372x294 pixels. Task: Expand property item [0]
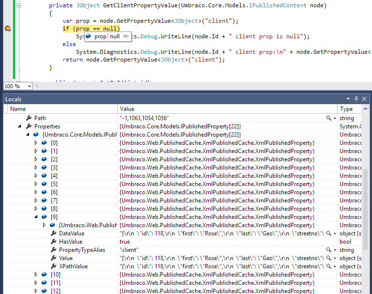point(36,143)
